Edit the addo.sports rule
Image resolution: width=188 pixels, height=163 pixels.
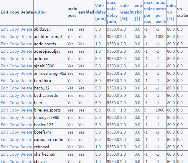click(4, 44)
